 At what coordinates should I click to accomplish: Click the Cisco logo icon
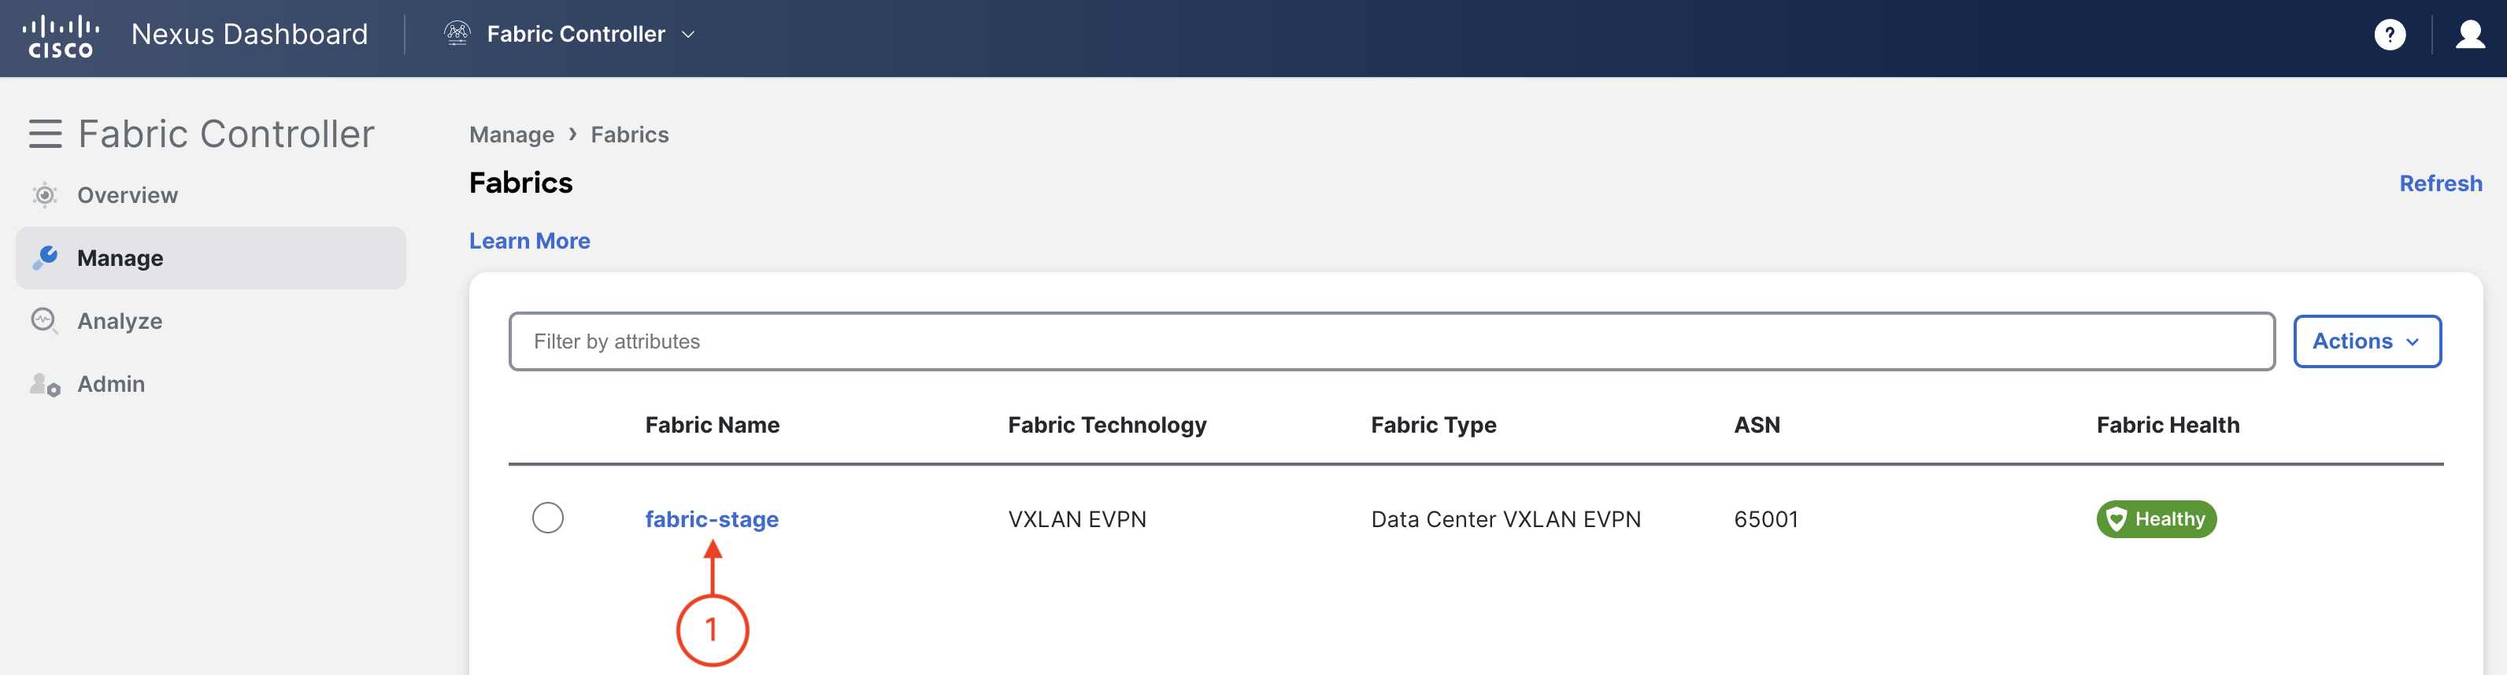61,36
